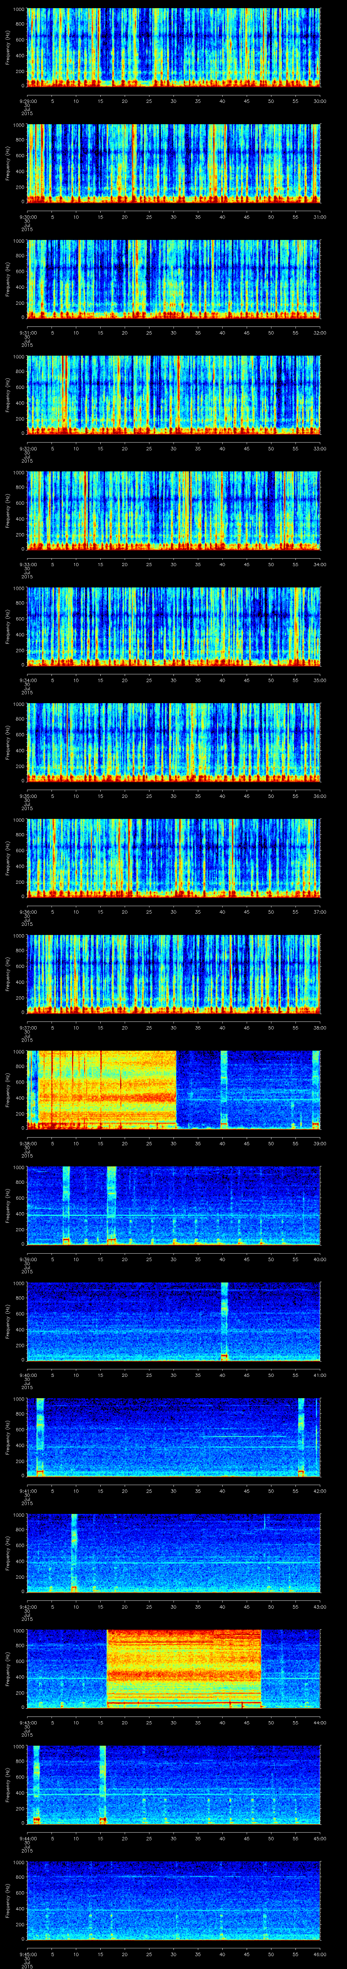This screenshot has width=347, height=1969.
Task: Click the '39:00' end label of the 9:38:00 axis
Action: tap(320, 1143)
